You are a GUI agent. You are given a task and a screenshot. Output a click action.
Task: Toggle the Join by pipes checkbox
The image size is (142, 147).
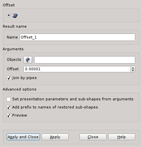(9, 78)
